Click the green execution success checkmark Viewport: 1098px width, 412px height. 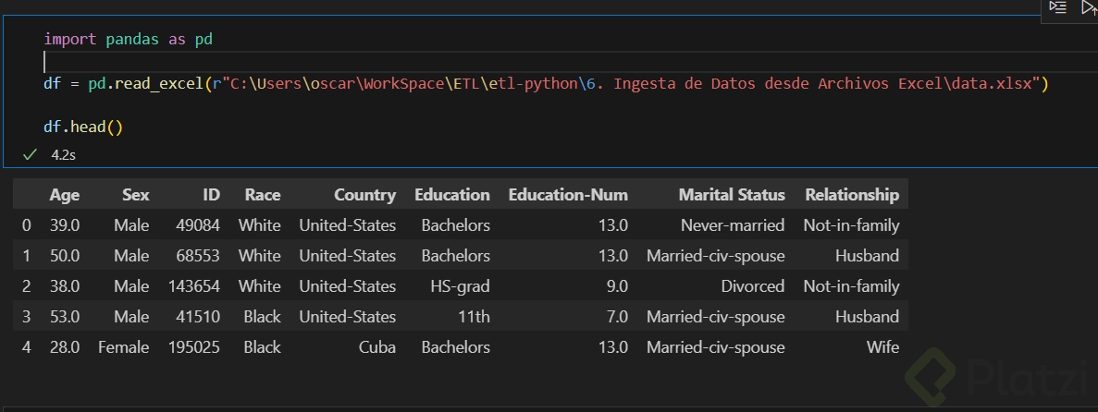31,154
